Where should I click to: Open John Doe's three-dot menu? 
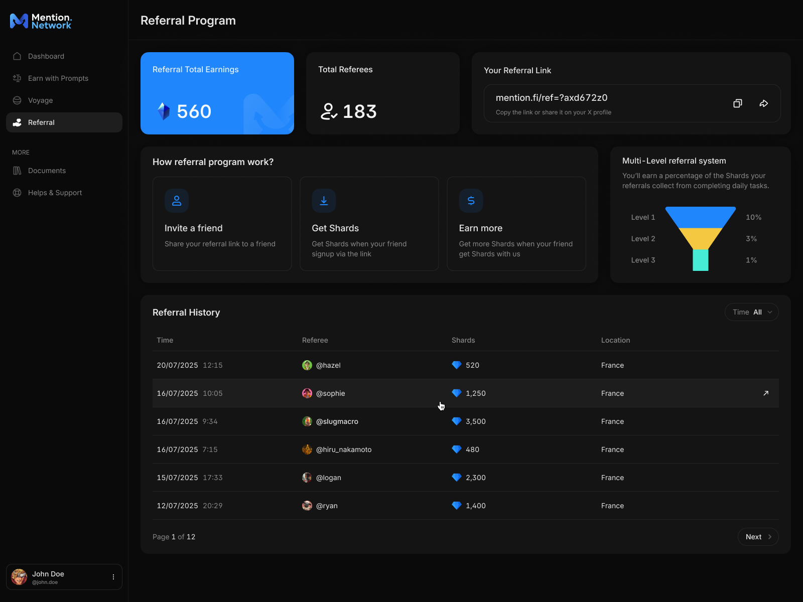click(113, 577)
